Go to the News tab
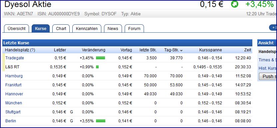277x128 pixels. 113,29
